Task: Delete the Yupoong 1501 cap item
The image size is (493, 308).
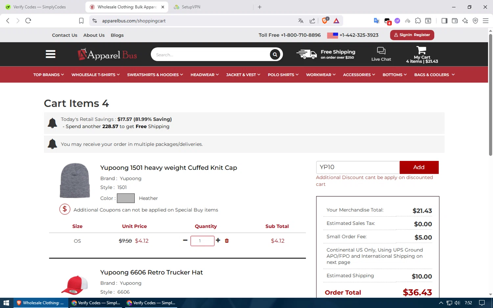Action: (227, 241)
